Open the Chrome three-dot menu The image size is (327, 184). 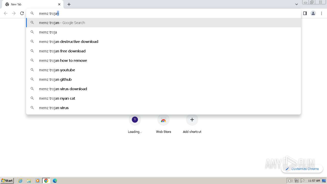pos(321,13)
